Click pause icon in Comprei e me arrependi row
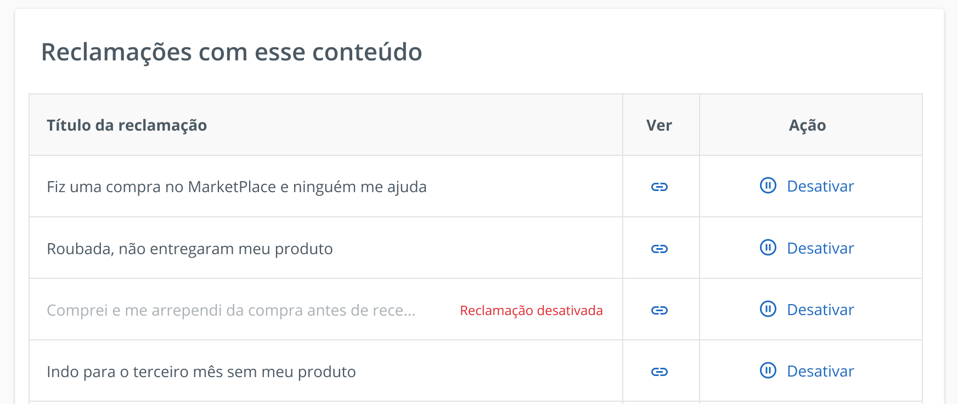This screenshot has width=958, height=404. pos(768,309)
